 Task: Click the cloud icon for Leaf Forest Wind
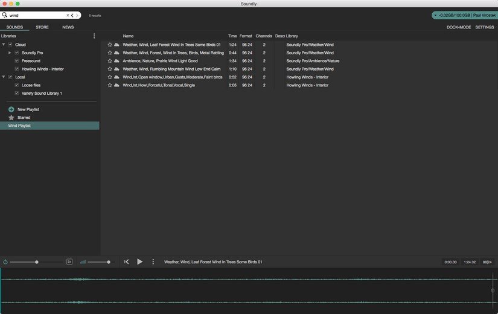click(117, 45)
